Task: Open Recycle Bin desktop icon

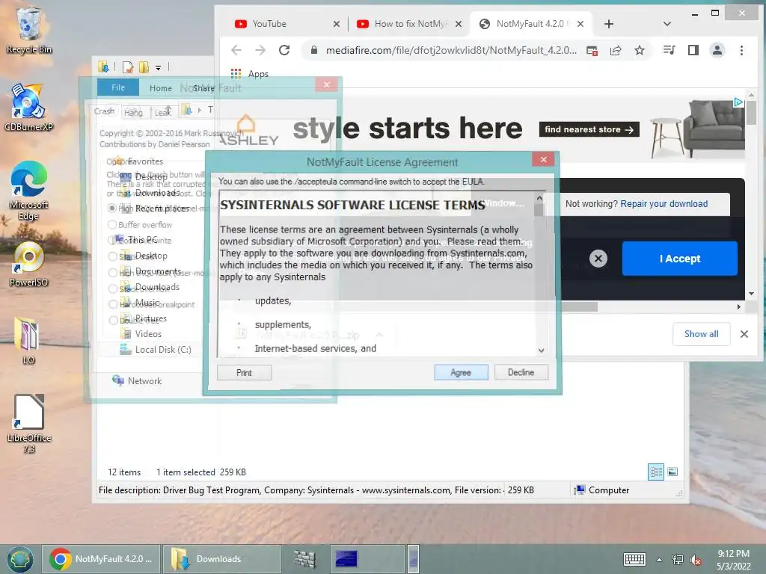Action: [x=29, y=29]
